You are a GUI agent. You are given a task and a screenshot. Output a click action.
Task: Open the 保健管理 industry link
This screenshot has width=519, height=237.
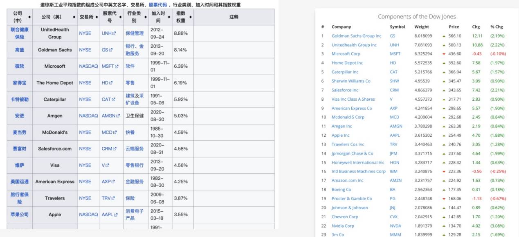(x=135, y=33)
